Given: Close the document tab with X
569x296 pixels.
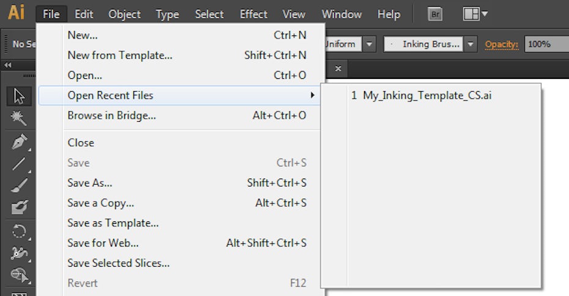Looking at the screenshot, I should pos(338,68).
